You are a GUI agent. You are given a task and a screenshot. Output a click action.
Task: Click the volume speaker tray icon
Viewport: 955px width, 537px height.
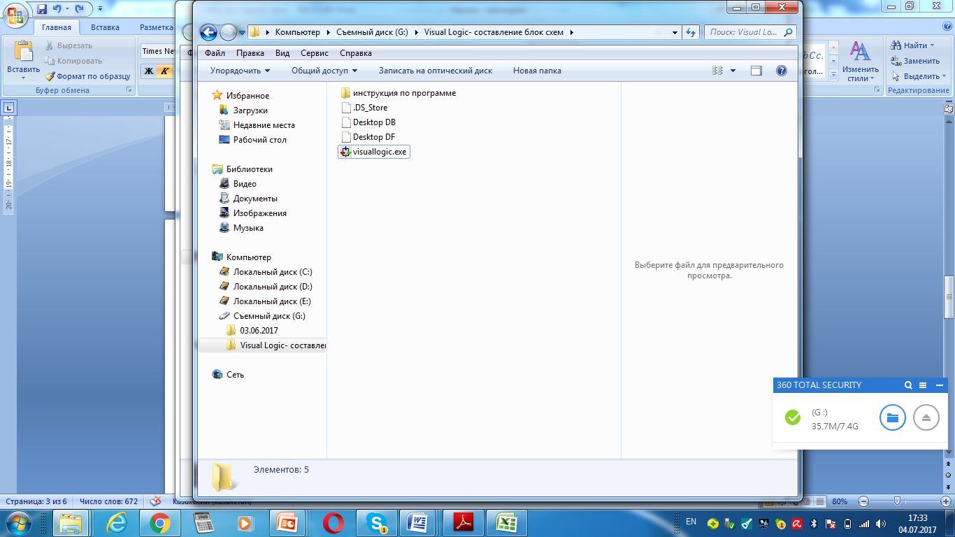tap(880, 523)
